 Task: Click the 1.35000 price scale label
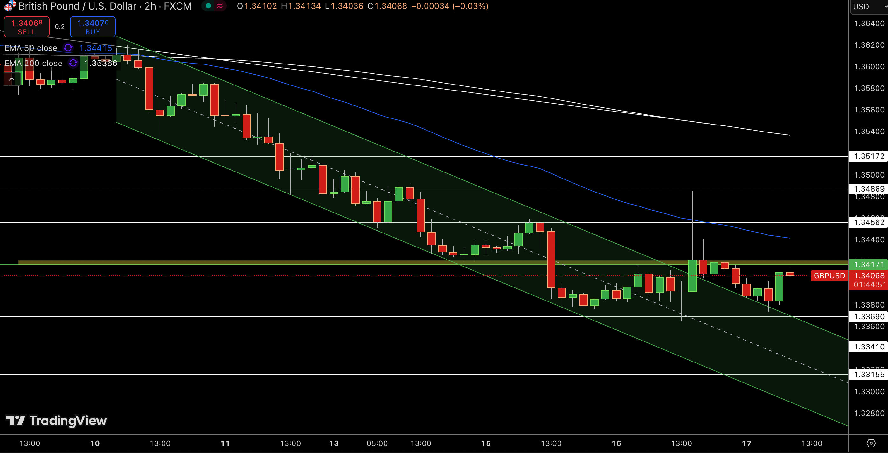click(869, 175)
